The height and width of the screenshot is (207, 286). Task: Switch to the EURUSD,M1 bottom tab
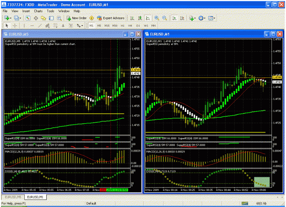[35, 197]
